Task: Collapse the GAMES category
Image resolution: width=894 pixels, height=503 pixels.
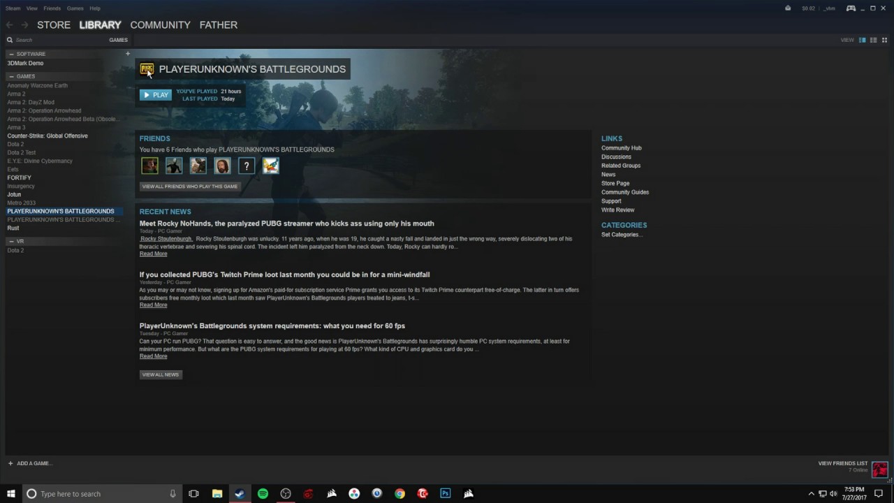Action: click(11, 76)
